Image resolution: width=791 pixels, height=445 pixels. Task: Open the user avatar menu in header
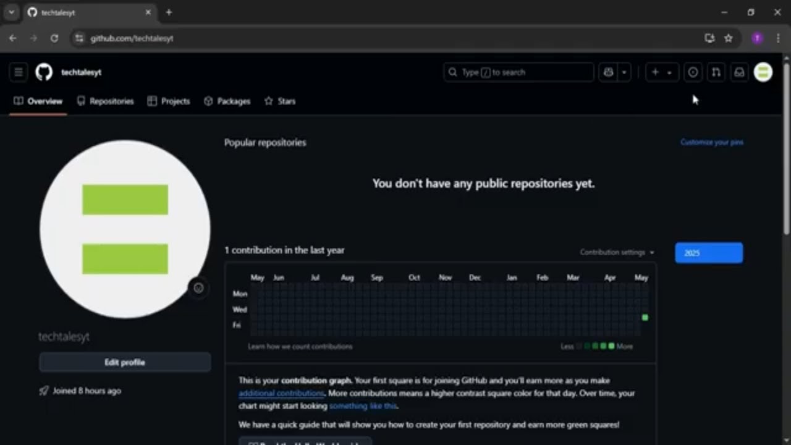coord(763,72)
